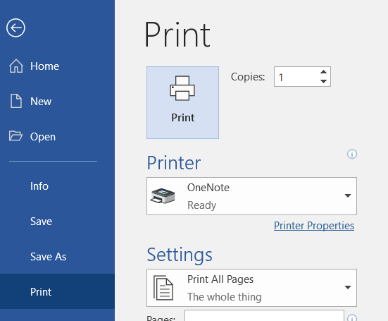388x321 pixels.
Task: Click the info icon next to Pages field
Action: [352, 317]
